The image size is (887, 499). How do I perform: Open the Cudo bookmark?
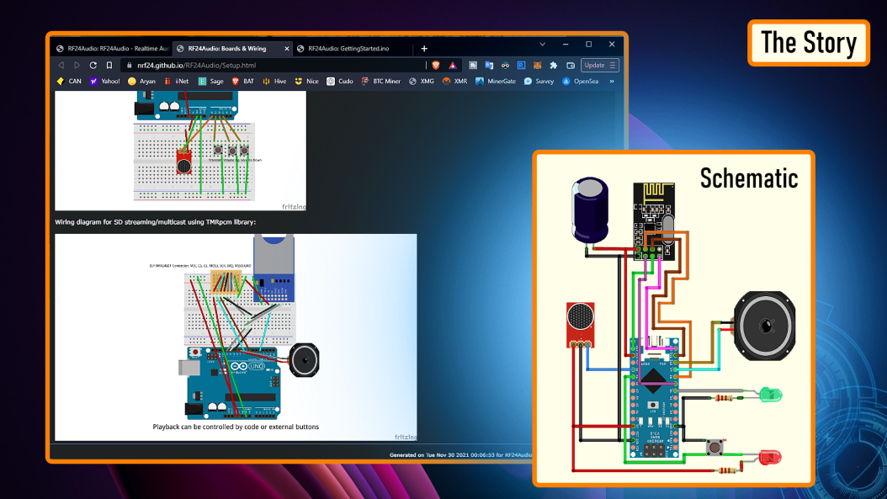340,82
